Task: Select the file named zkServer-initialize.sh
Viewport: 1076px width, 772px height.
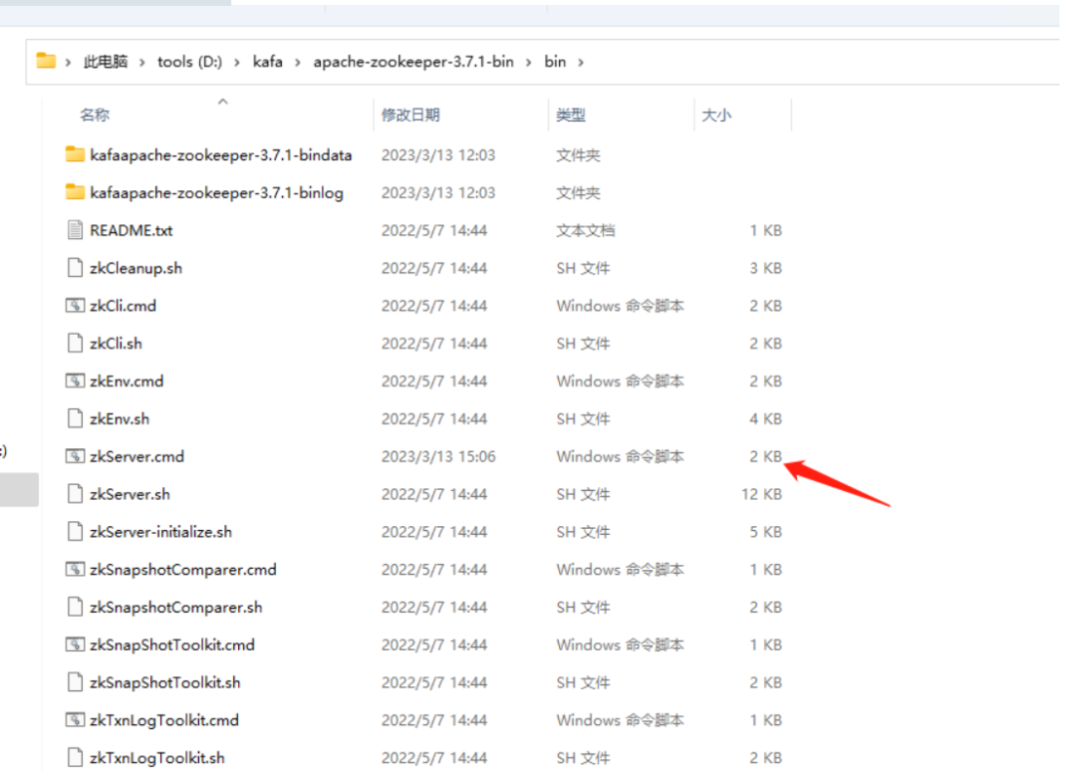Action: [160, 532]
